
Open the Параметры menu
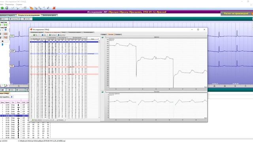(9, 4)
